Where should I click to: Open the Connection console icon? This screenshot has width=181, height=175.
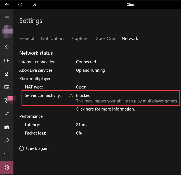(x=7, y=154)
